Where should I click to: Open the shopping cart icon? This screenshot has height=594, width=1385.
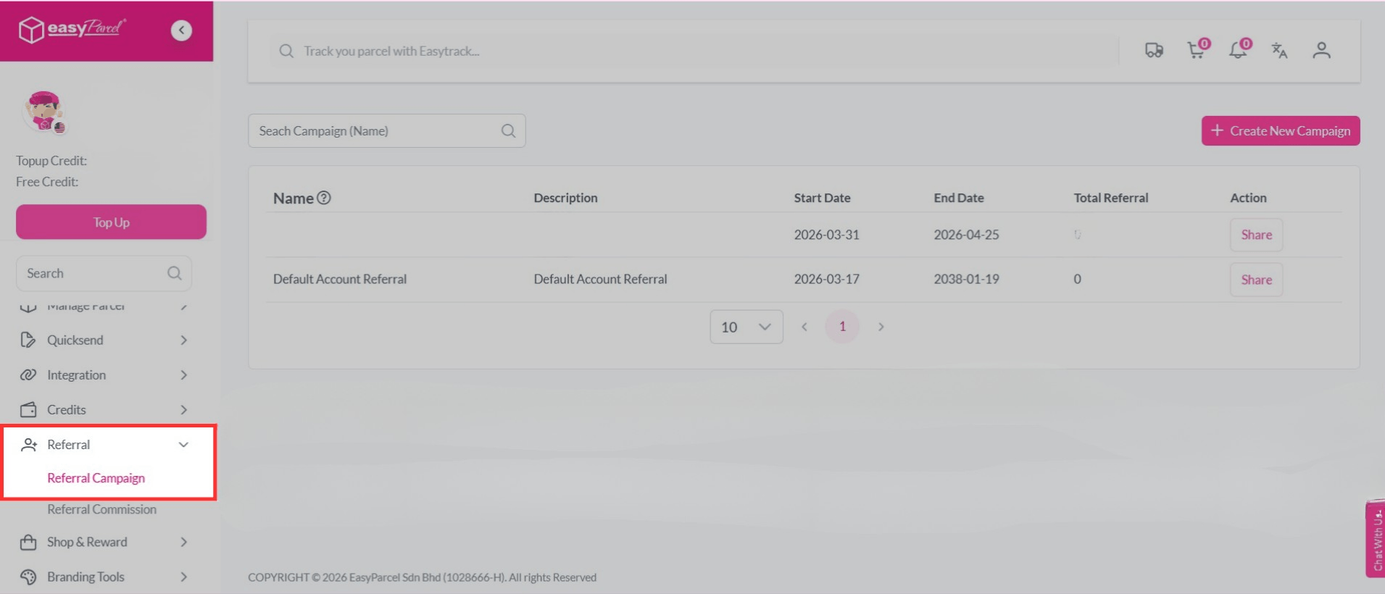point(1197,50)
